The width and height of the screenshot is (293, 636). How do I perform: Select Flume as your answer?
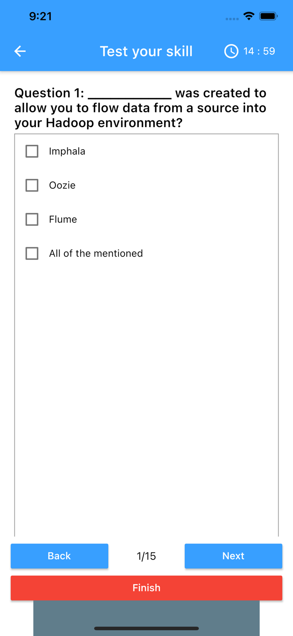pos(63,219)
